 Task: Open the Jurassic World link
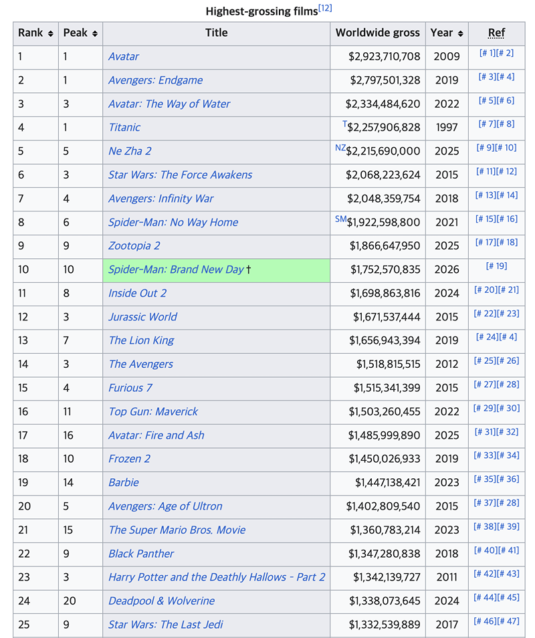point(143,316)
